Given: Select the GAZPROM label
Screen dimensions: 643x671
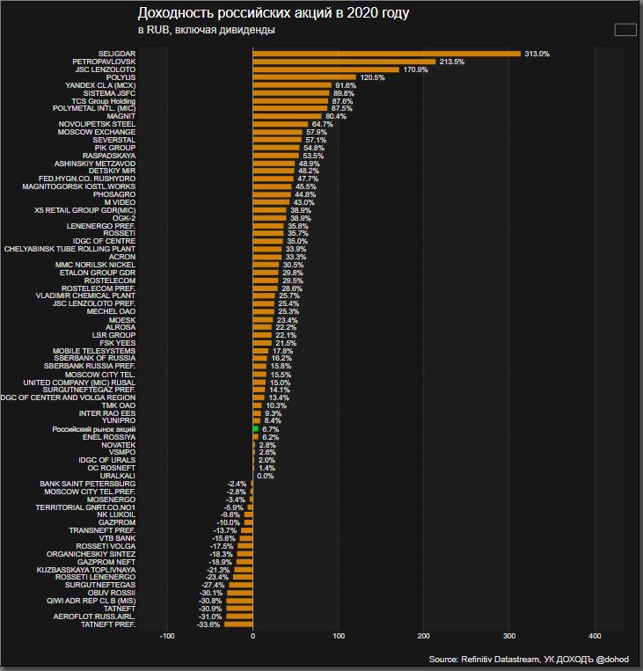Looking at the screenshot, I should pos(117,522).
